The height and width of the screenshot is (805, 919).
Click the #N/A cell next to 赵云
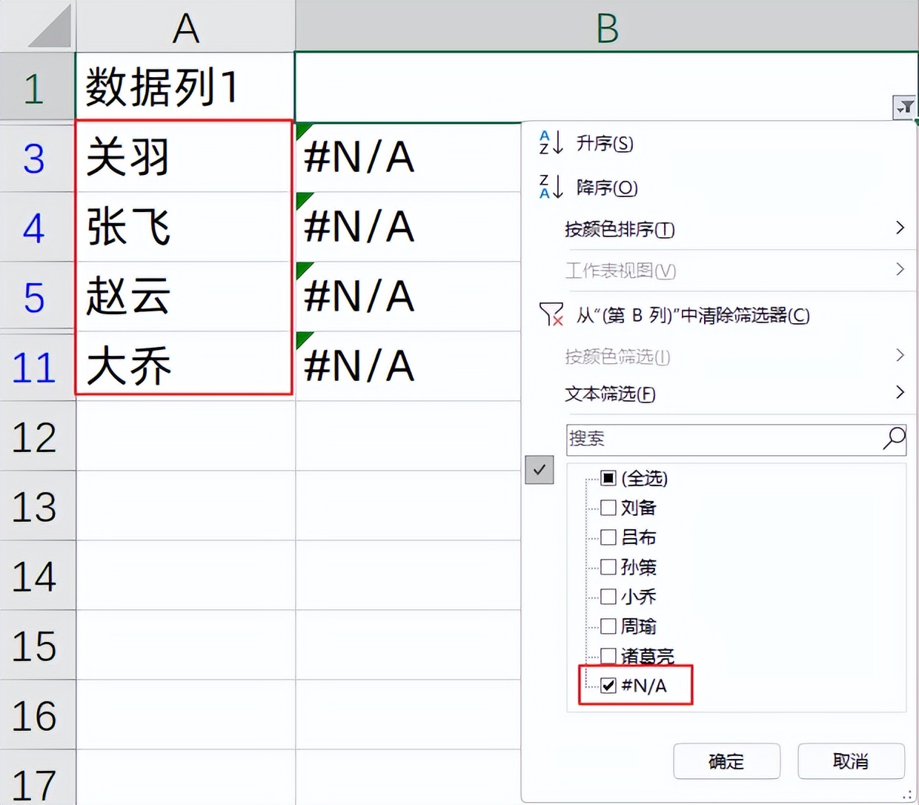(x=408, y=297)
